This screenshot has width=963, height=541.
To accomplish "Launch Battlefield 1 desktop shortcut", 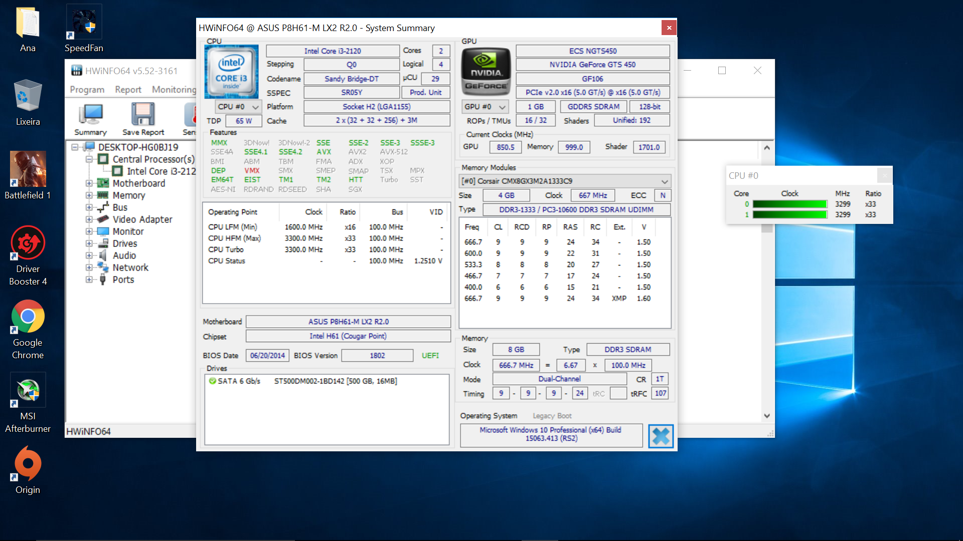I will click(28, 175).
